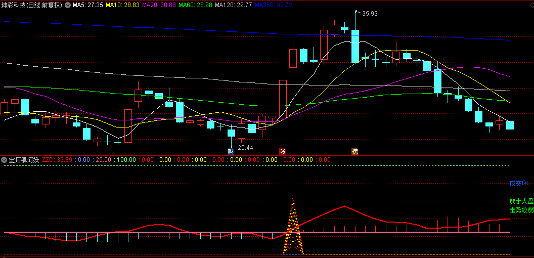Image resolution: width=534 pixels, height=258 pixels.
Task: Open the main chart indicator dropdown arrow
Action: click(x=68, y=5)
